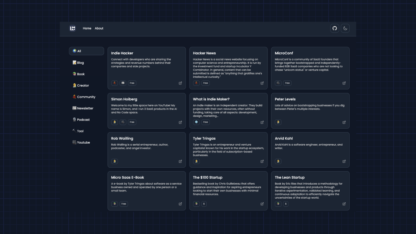The height and width of the screenshot is (234, 416).
Task: Open external link on The $100 Startup card
Action: click(x=262, y=204)
